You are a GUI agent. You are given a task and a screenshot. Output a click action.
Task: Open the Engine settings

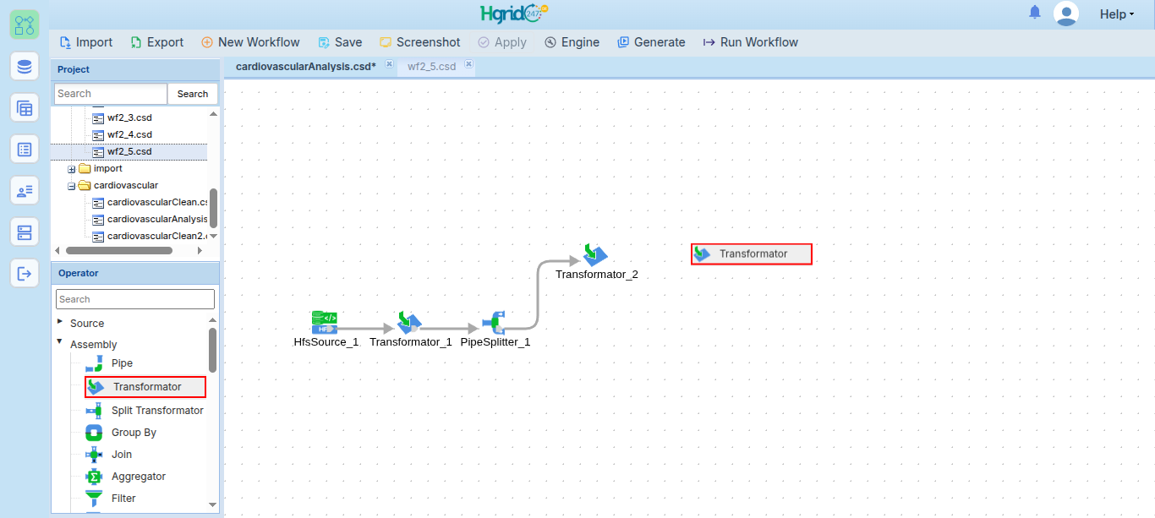[572, 42]
